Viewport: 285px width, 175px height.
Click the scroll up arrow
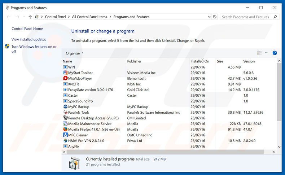pos(279,61)
